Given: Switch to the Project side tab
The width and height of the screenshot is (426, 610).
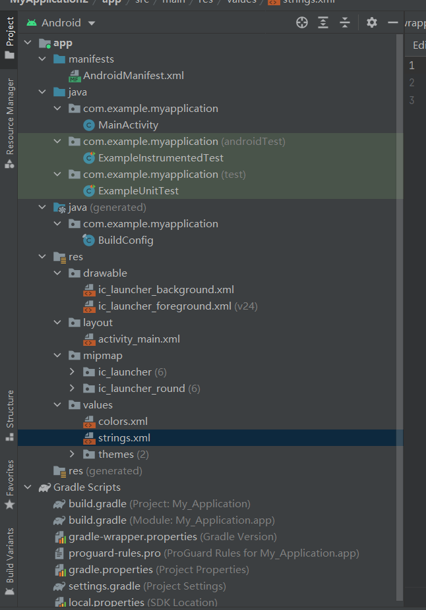Looking at the screenshot, I should pos(9,38).
